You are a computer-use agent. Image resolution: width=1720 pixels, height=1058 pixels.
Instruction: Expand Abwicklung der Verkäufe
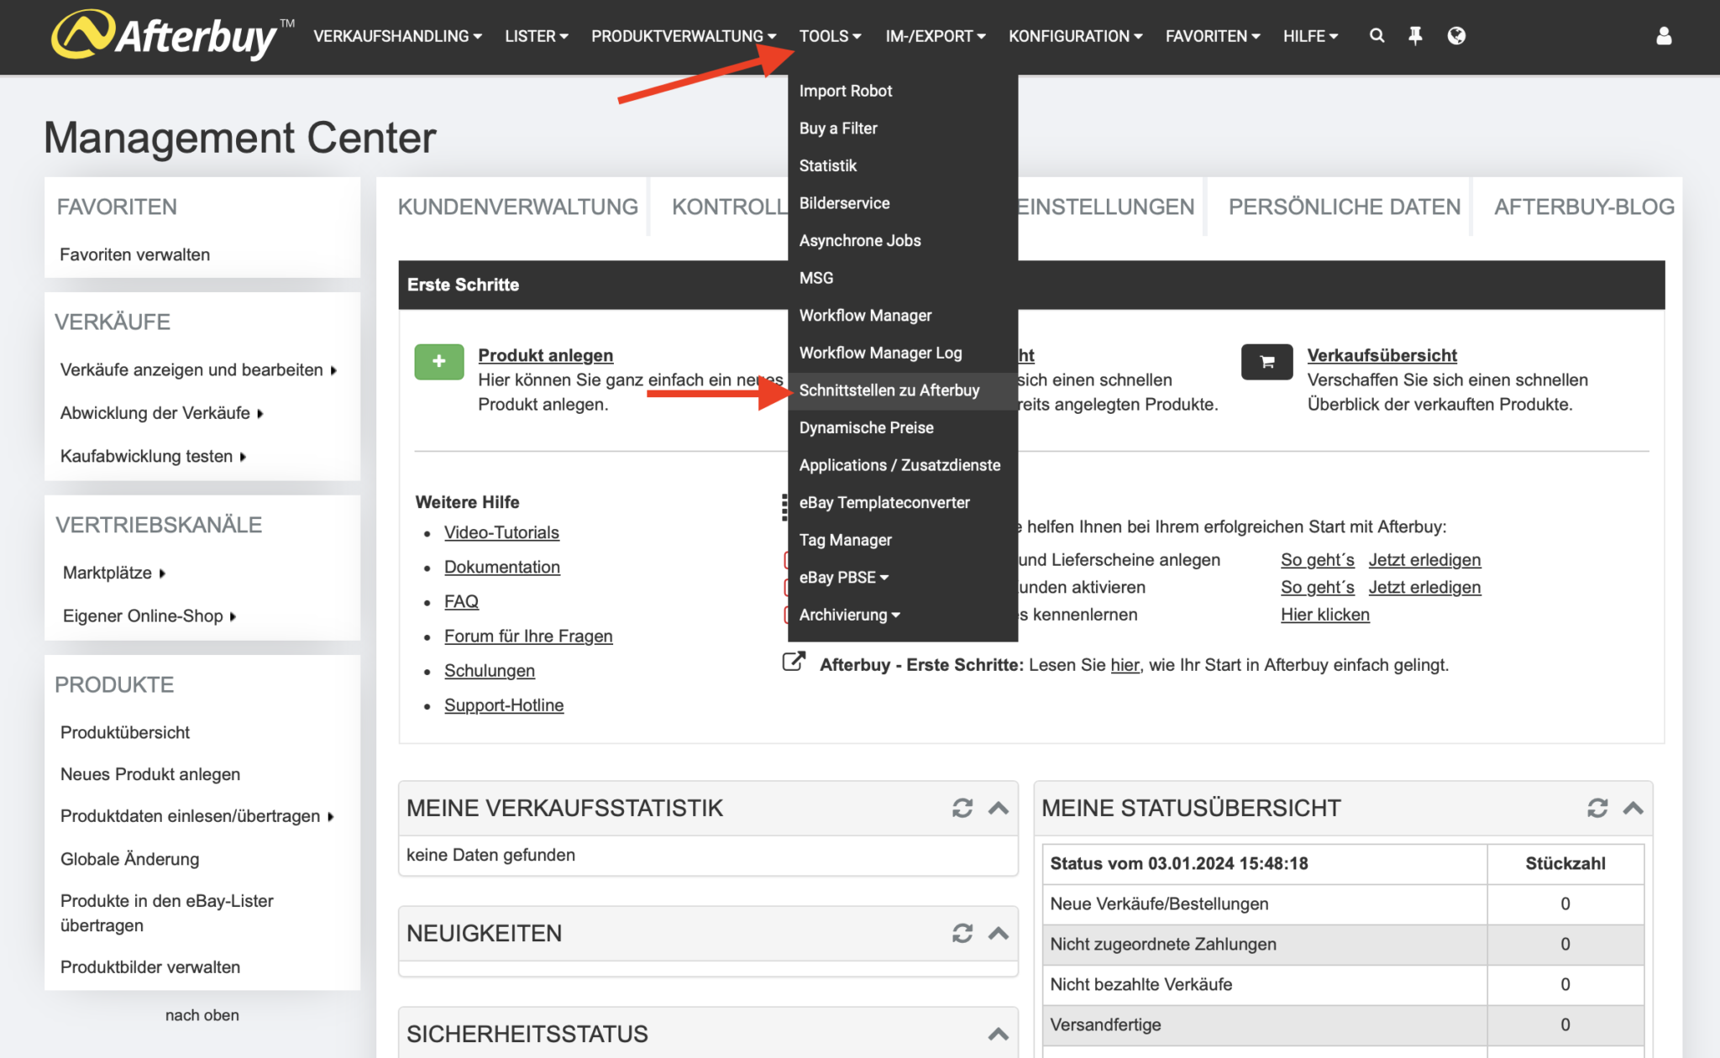162,413
